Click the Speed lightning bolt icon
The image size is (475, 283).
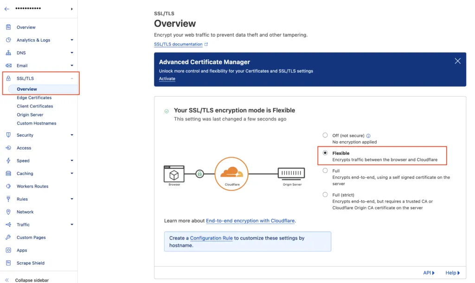[8, 161]
